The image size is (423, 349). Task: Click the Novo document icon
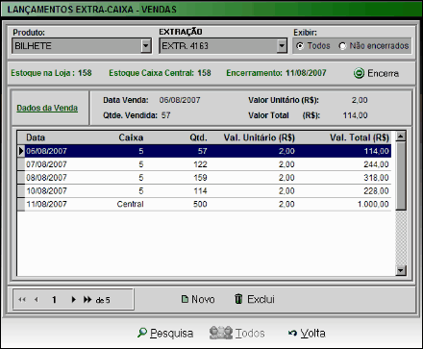click(185, 299)
